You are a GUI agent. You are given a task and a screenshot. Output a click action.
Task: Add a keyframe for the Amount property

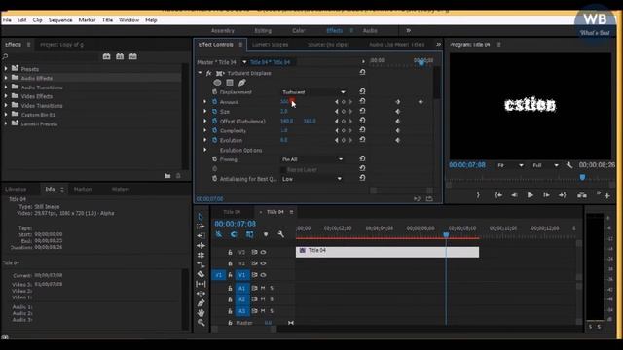click(x=344, y=102)
